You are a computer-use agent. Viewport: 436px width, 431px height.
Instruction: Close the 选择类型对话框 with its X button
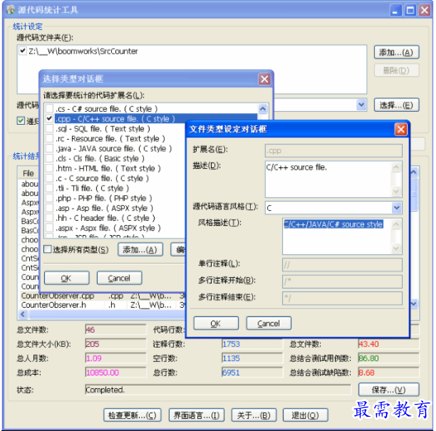point(264,79)
